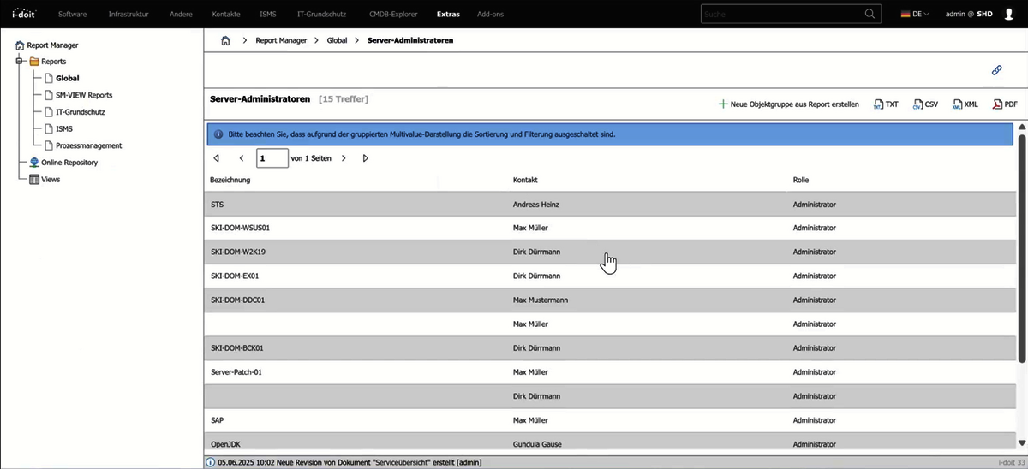Open the Kontakte menu
Screen dimensions: 1028x469
(227, 14)
